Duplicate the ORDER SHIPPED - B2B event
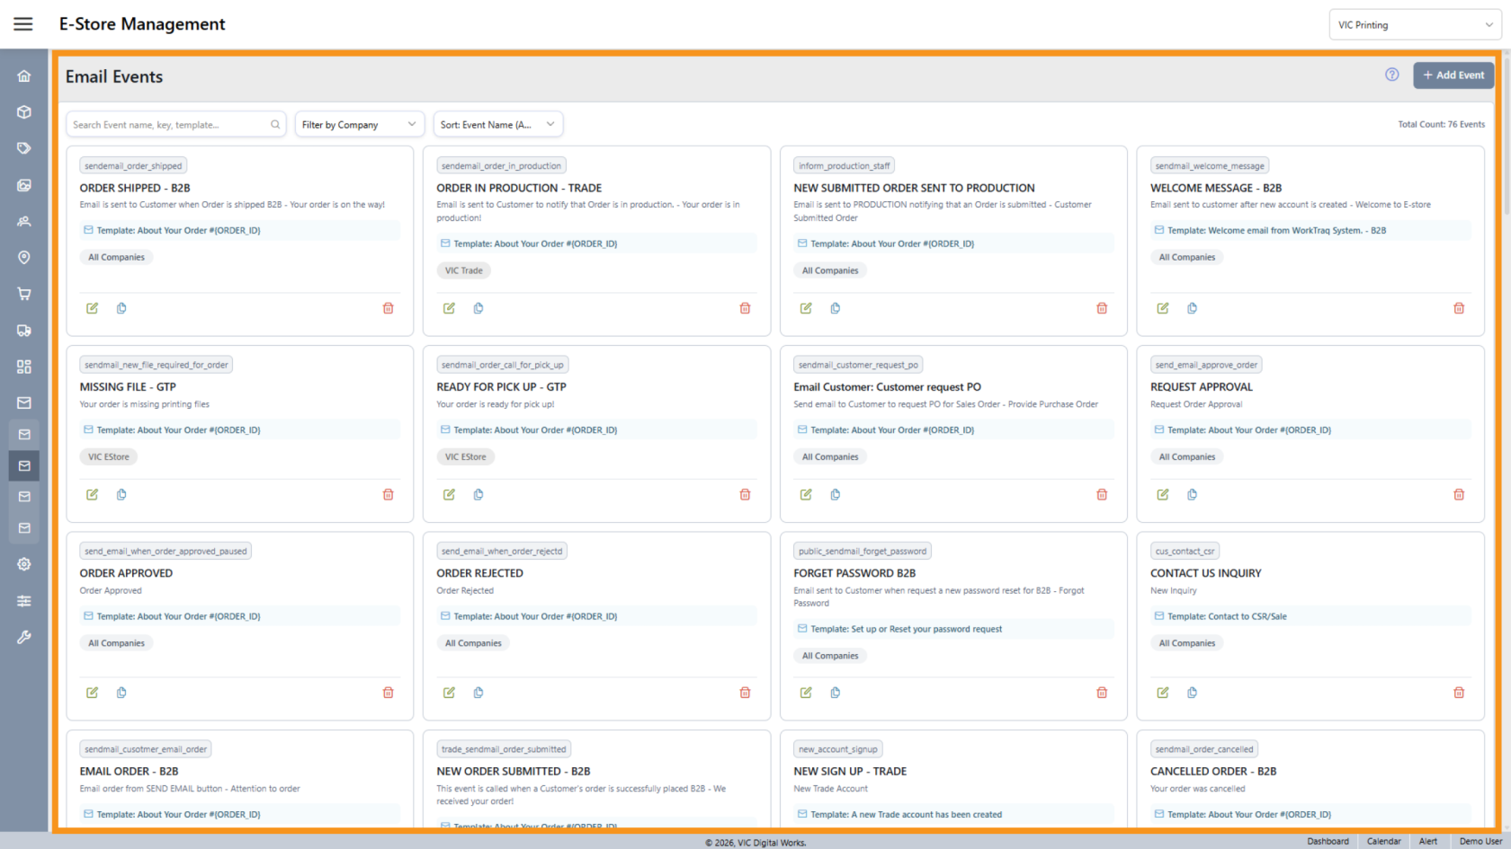Image resolution: width=1511 pixels, height=849 pixels. pos(121,308)
